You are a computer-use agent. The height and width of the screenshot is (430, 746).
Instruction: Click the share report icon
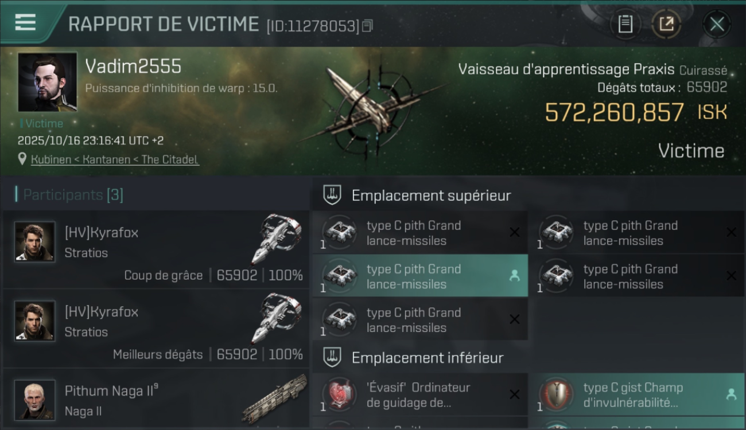[666, 24]
